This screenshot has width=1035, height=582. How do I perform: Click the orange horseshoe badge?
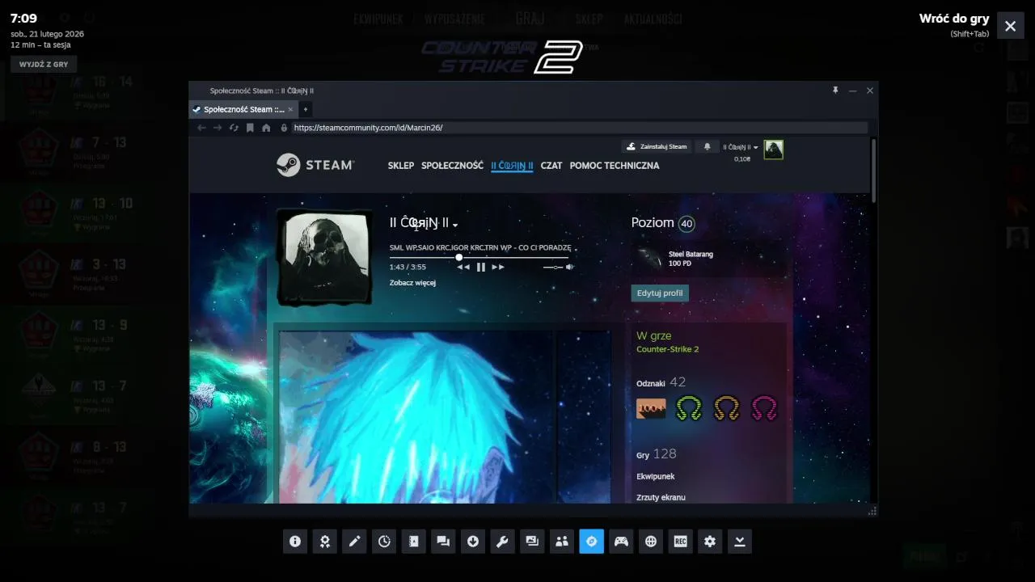click(726, 409)
